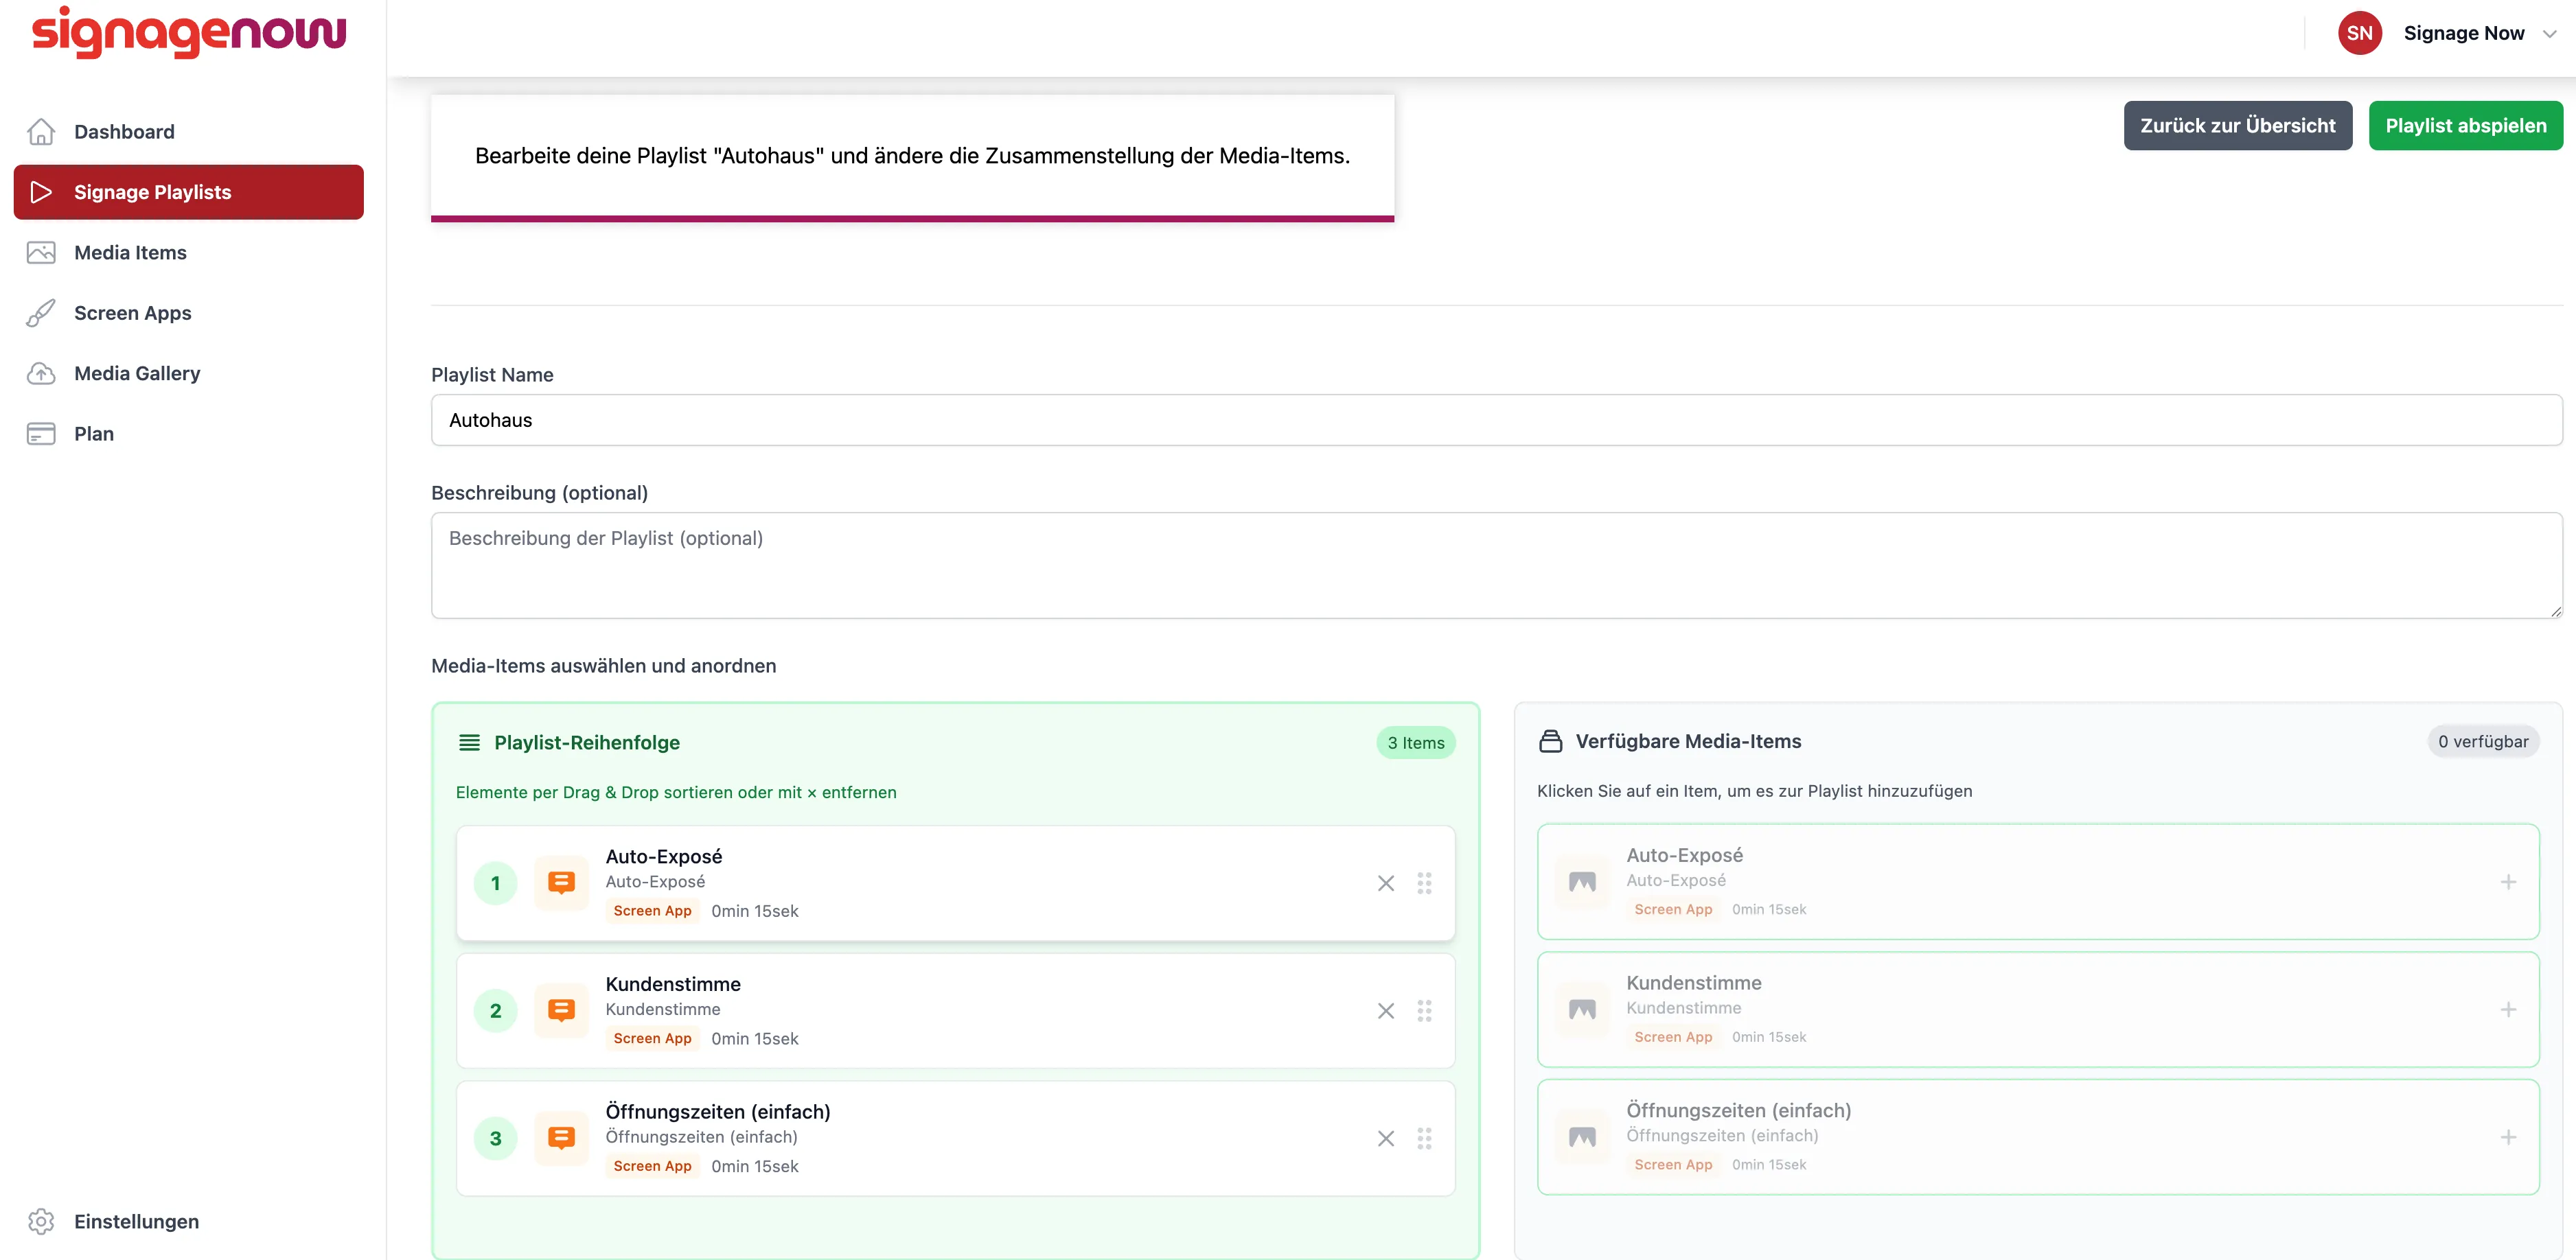The image size is (2576, 1260).
Task: Remove Kundenstimme from the playlist order
Action: coord(1385,1011)
